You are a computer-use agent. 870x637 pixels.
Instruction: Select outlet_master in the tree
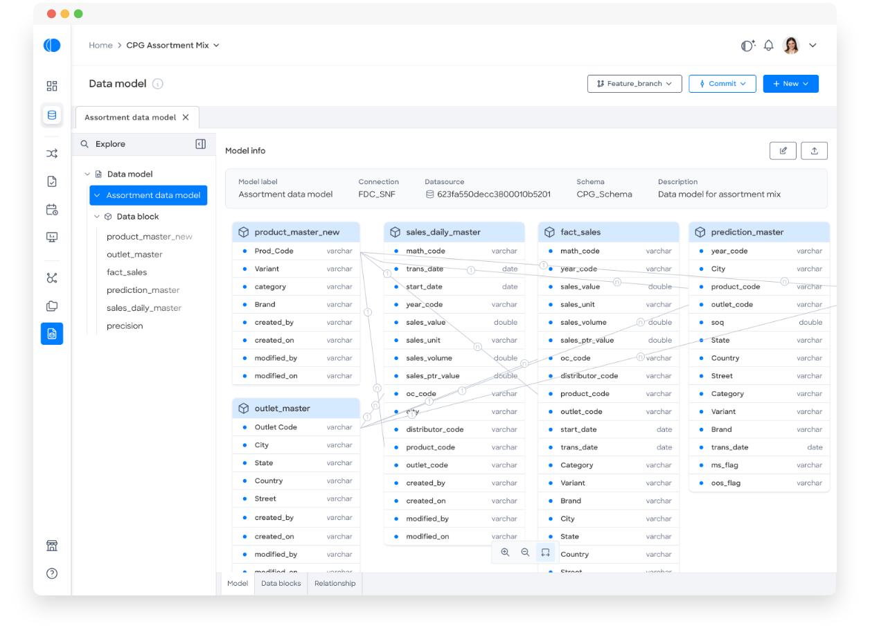(134, 255)
